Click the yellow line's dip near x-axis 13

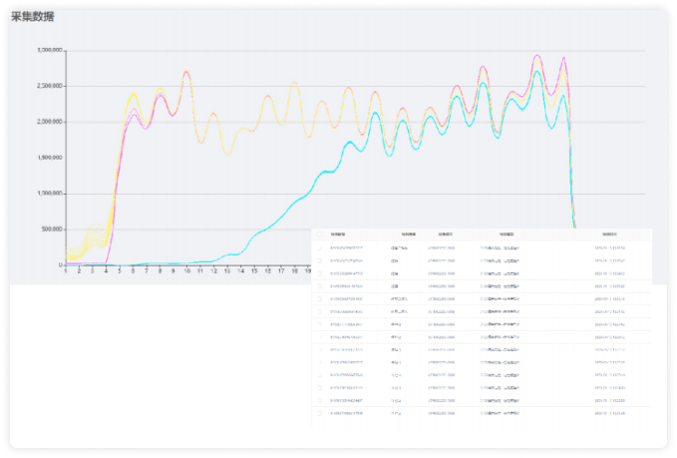coord(228,153)
